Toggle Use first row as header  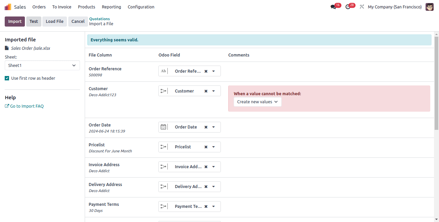click(x=7, y=78)
